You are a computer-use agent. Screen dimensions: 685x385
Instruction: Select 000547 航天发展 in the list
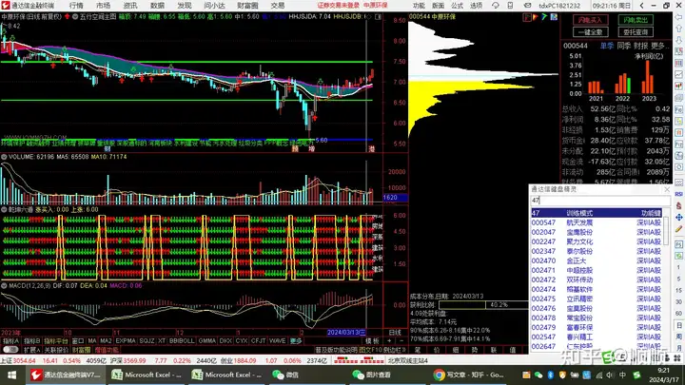tap(596, 222)
